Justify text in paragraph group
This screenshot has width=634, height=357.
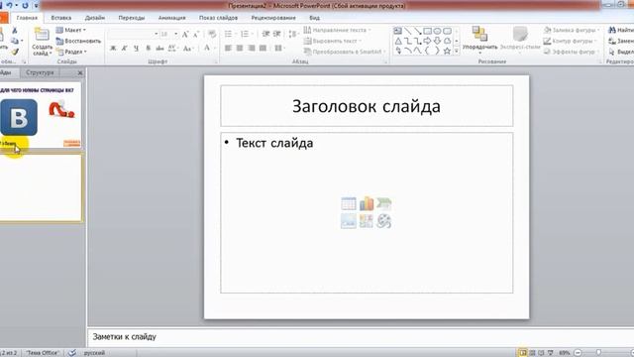(264, 49)
